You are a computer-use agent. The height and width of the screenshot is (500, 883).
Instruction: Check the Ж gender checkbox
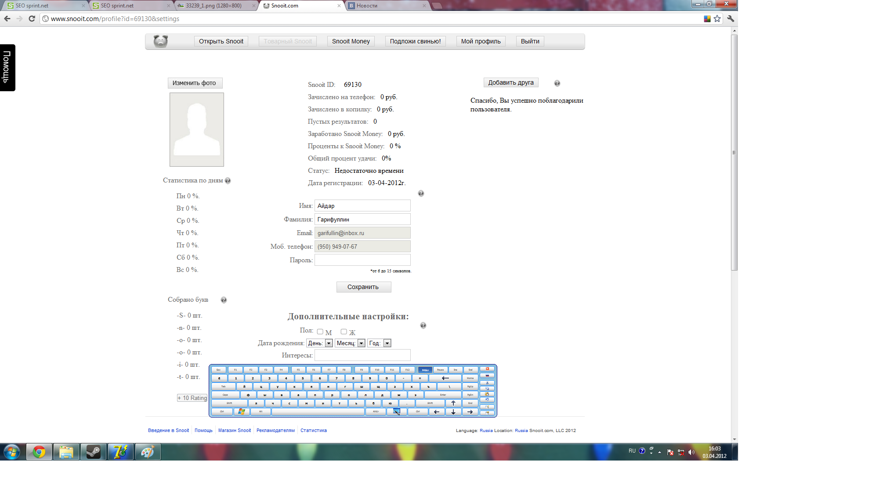click(344, 332)
